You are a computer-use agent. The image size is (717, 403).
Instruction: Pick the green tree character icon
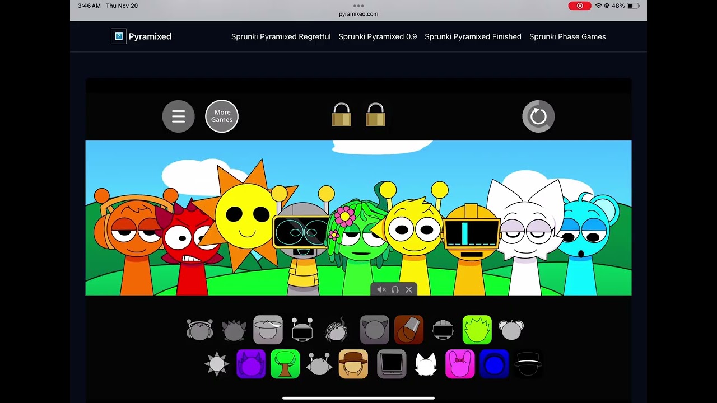click(285, 364)
